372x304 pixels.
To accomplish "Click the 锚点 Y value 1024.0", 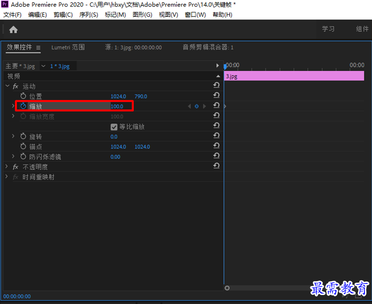I will tap(142, 147).
